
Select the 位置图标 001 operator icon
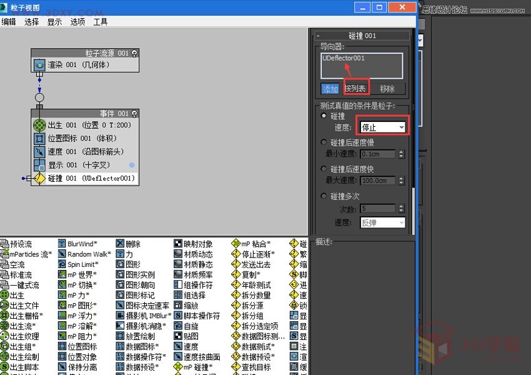(39, 138)
